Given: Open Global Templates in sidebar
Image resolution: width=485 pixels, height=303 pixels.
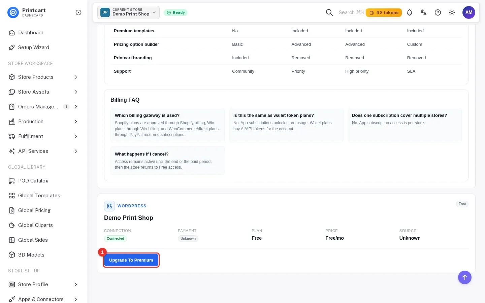Looking at the screenshot, I should click(x=44, y=196).
